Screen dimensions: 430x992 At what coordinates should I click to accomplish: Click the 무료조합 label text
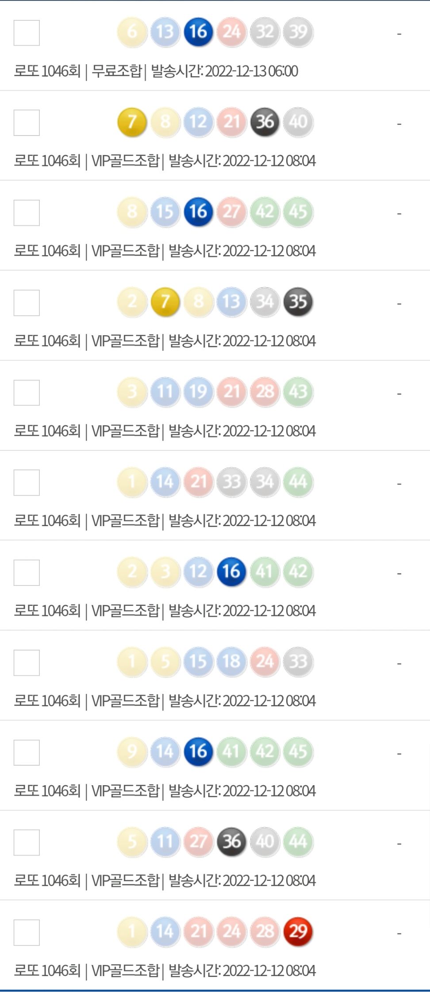coord(117,71)
